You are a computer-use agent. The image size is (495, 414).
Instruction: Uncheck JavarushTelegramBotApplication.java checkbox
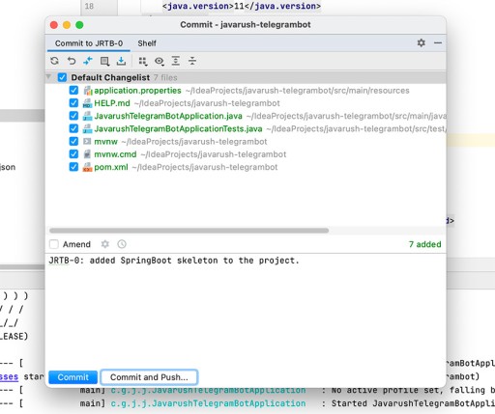click(73, 116)
